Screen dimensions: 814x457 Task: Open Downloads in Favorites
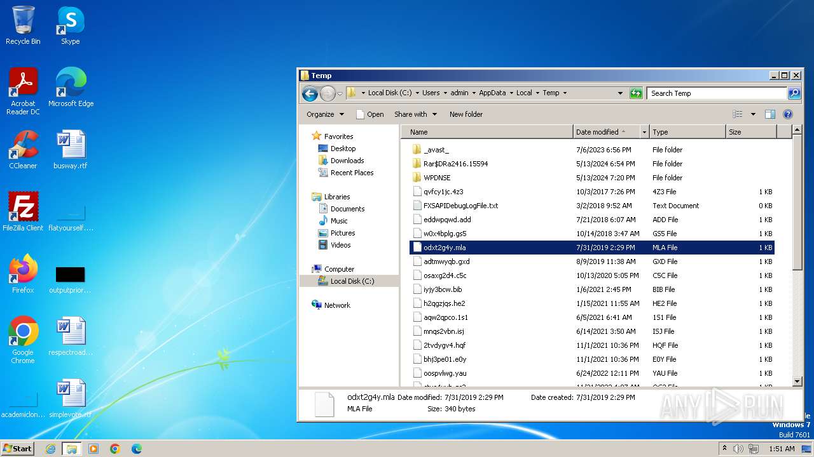pyautogui.click(x=347, y=161)
